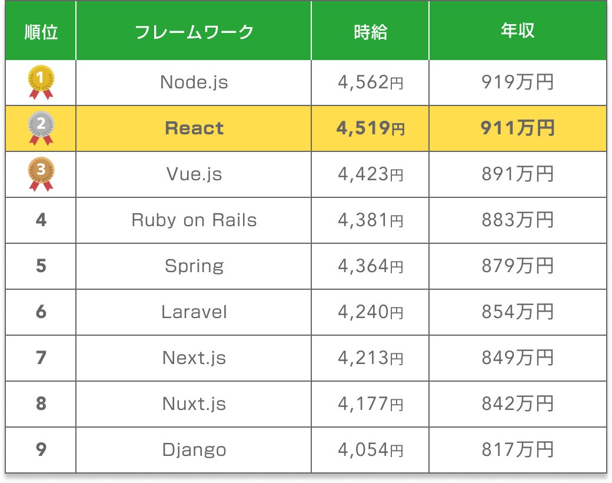Click the Vue.js framework name
The height and width of the screenshot is (483, 612).
[x=194, y=174]
